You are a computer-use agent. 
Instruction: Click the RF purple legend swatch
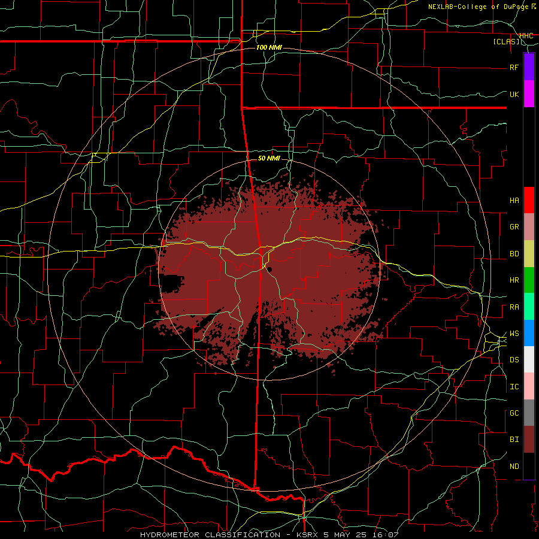(529, 67)
